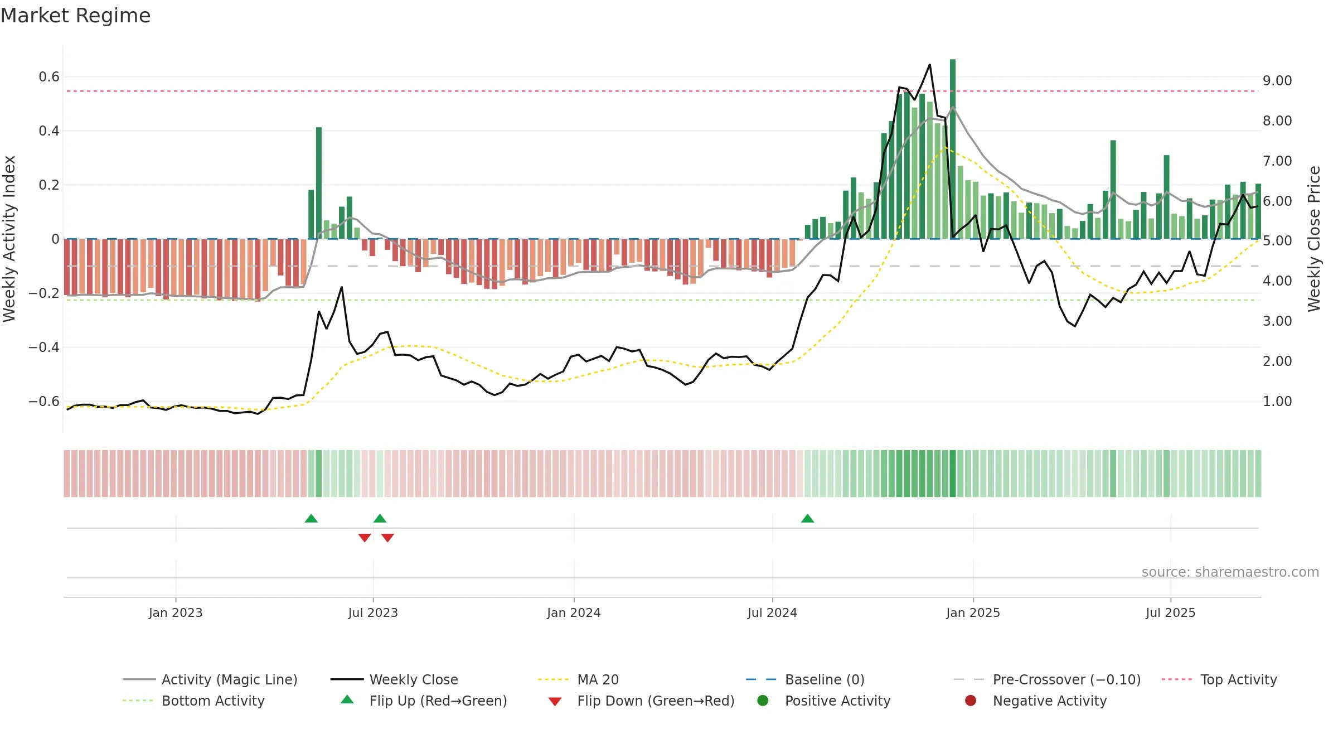Image resolution: width=1338 pixels, height=753 pixels.
Task: Click the Jul 2024 axis label
Action: 772,612
